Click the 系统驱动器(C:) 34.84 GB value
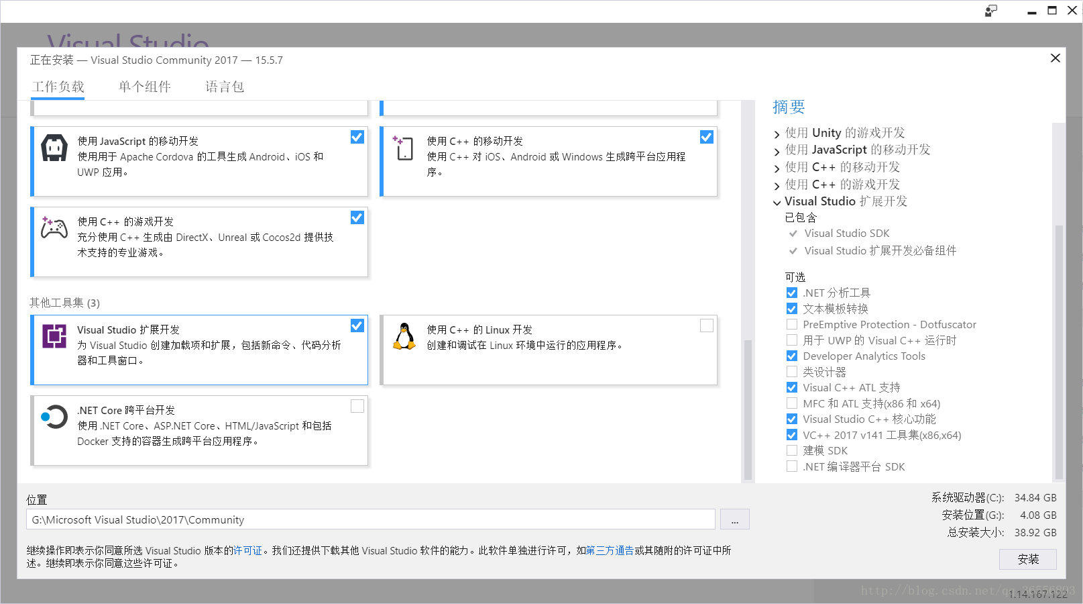The image size is (1083, 604). (x=1035, y=497)
